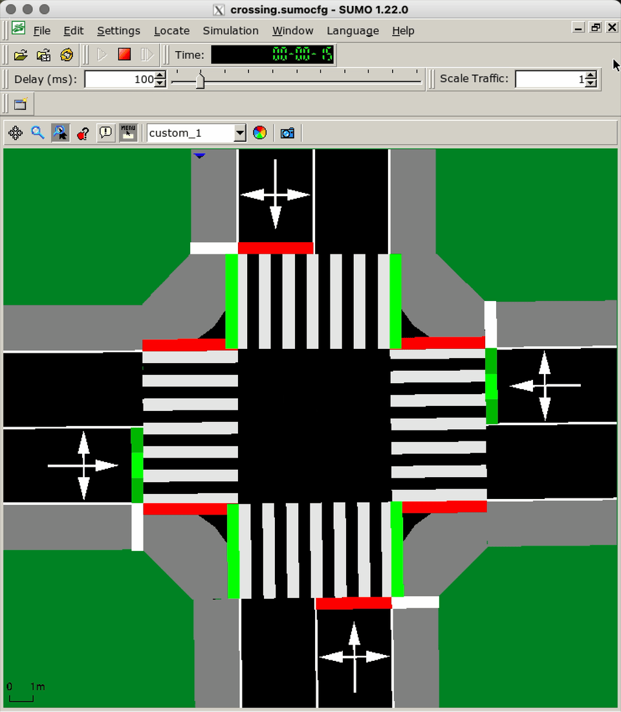Click the new view window icon
The height and width of the screenshot is (712, 621).
[x=21, y=104]
